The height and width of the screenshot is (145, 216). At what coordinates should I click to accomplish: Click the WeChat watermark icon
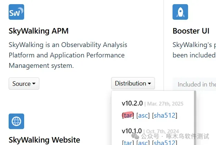[x=136, y=137]
